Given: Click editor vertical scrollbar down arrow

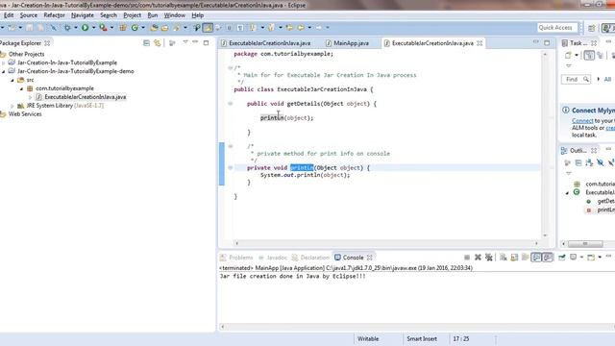Looking at the screenshot, I should point(545,235).
